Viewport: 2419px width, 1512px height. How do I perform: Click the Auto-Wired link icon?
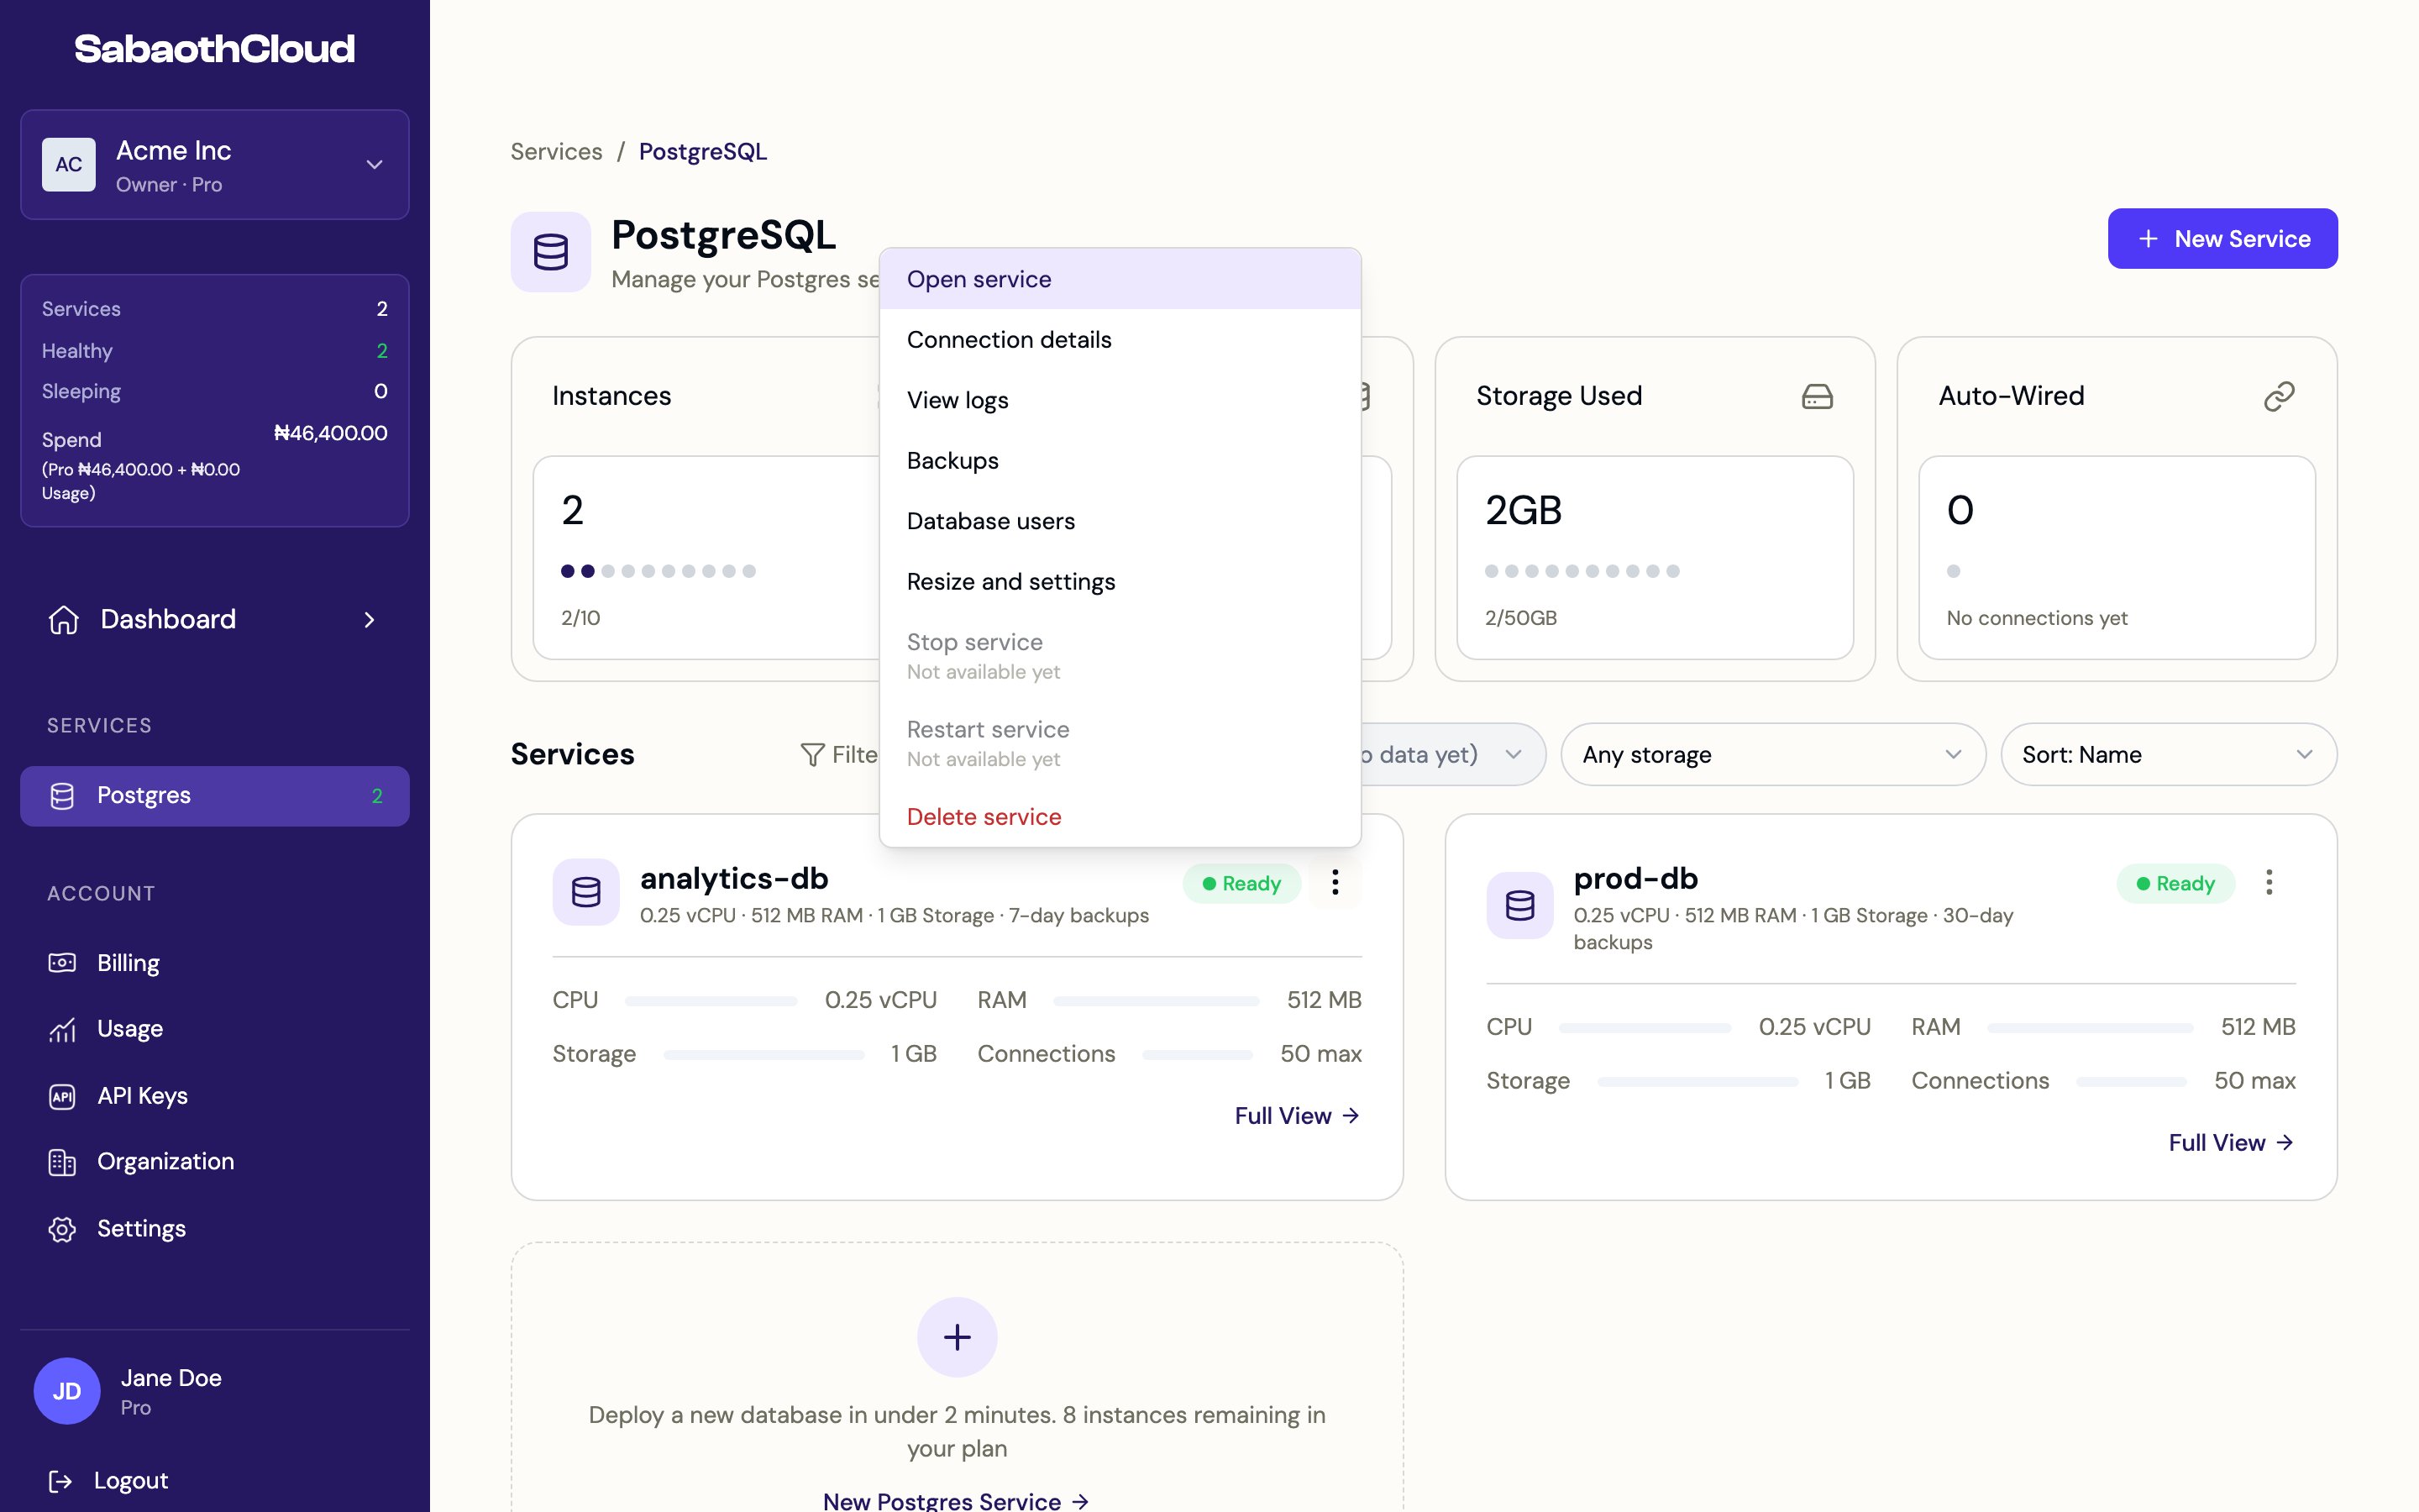[x=2279, y=397]
